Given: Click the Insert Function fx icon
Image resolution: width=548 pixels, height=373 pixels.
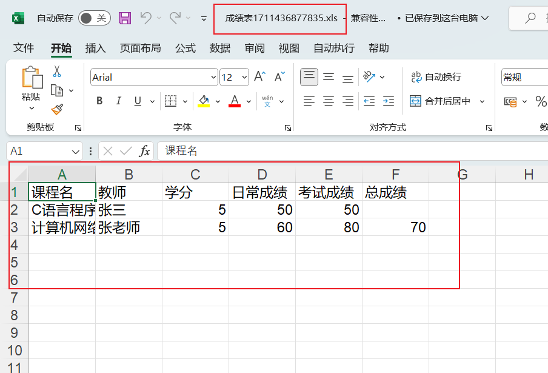Looking at the screenshot, I should [144, 151].
